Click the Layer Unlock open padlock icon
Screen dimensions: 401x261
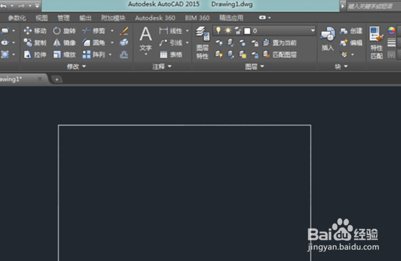pos(254,54)
